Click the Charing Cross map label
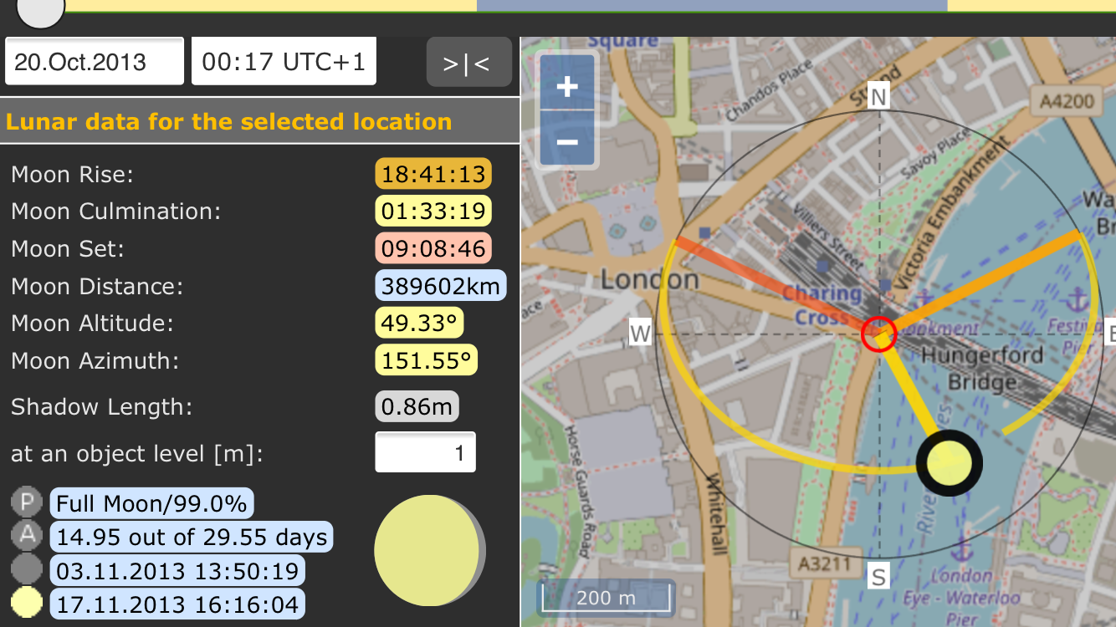1116x627 pixels. click(822, 305)
